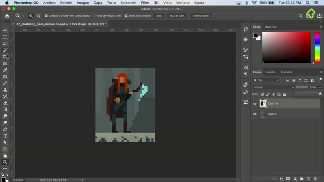Click the 'Ajustar pant.' button
Viewport: 324px width, 182px height.
pyautogui.click(x=177, y=16)
